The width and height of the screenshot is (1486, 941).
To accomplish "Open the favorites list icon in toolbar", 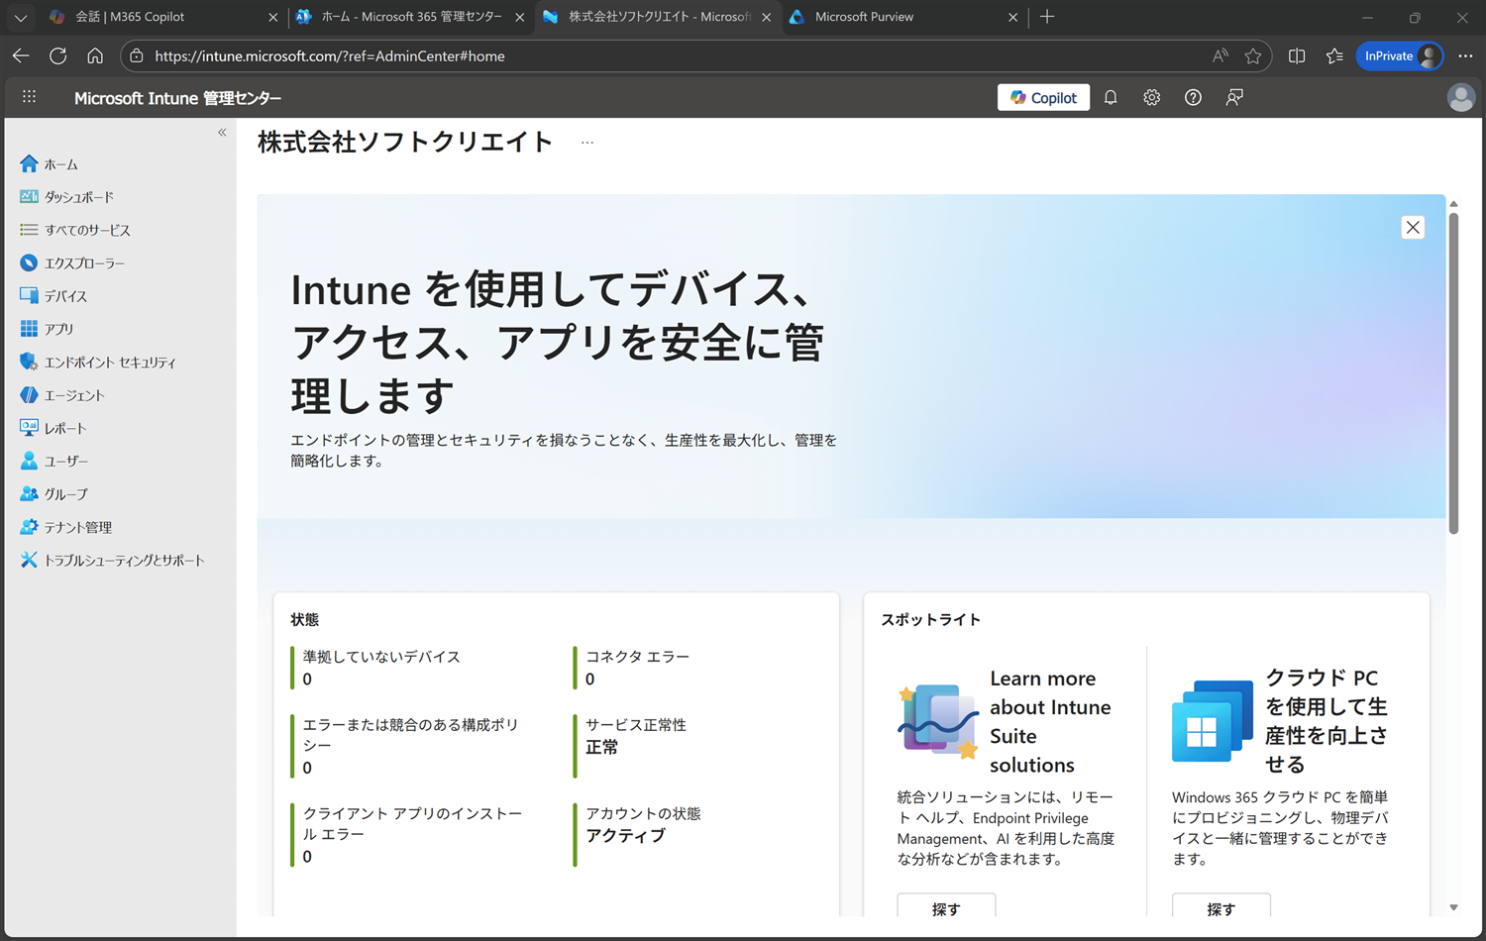I will coord(1334,56).
